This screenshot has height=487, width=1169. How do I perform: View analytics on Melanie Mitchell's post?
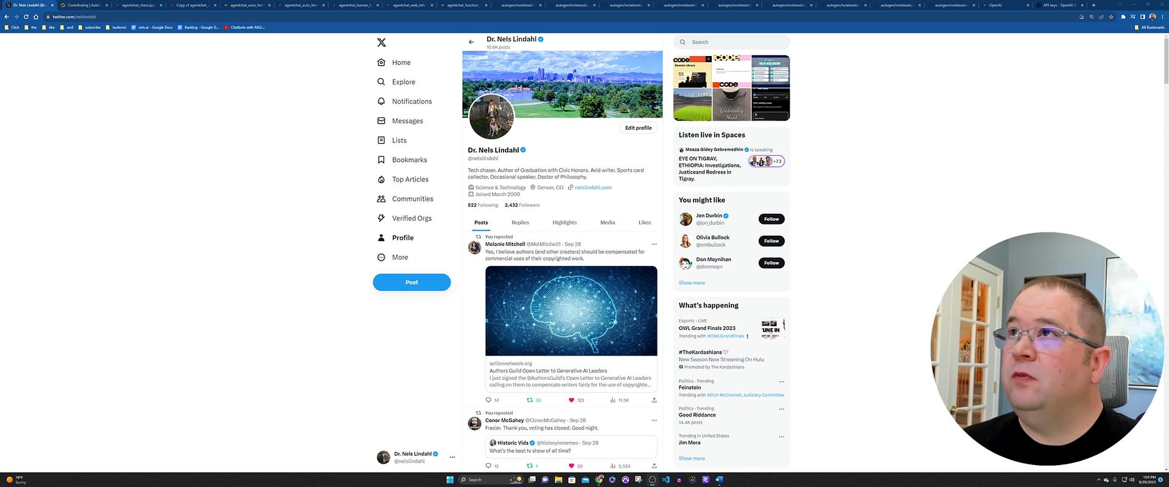click(613, 400)
